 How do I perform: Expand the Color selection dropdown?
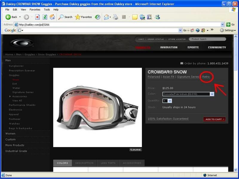tap(212, 94)
